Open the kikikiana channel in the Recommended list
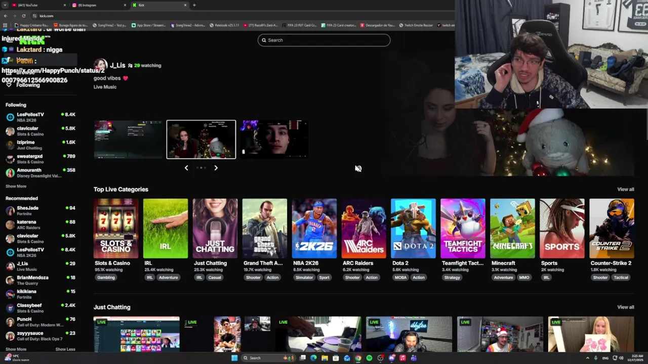 [x=40, y=294]
